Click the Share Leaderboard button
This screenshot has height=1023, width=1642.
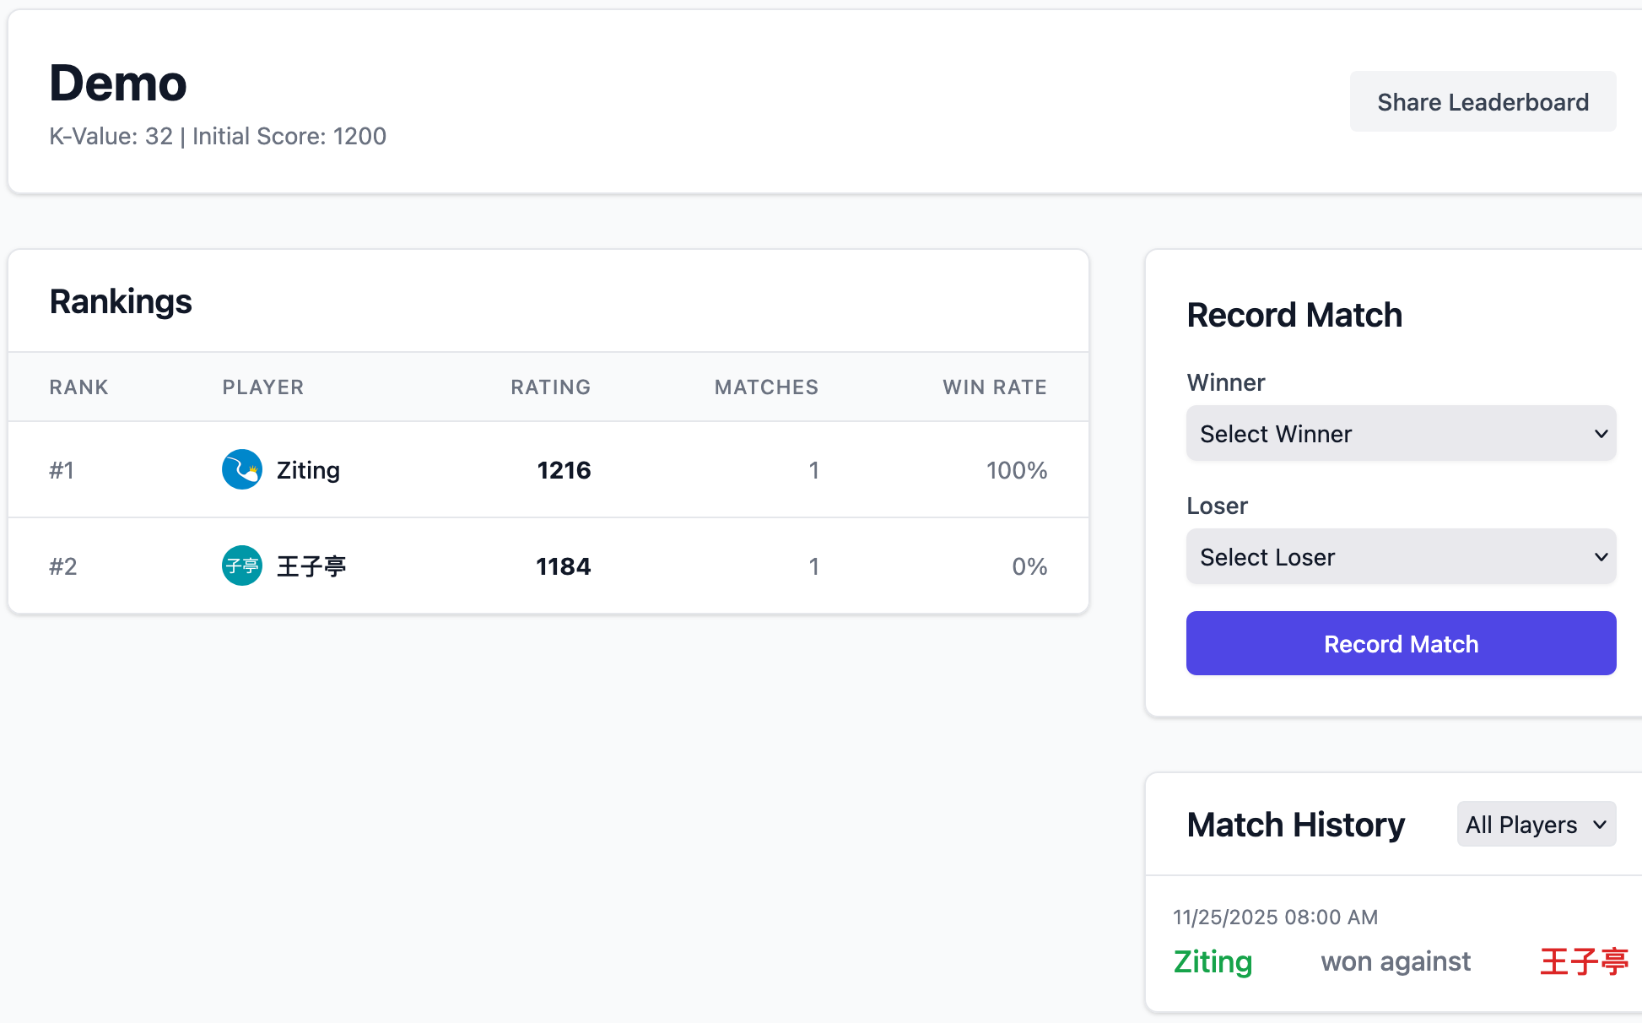coord(1482,102)
